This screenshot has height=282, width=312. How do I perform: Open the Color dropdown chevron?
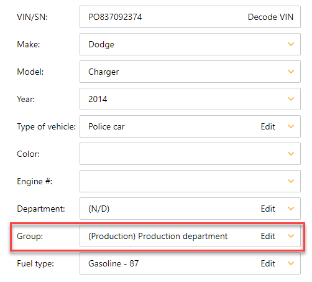coord(291,154)
